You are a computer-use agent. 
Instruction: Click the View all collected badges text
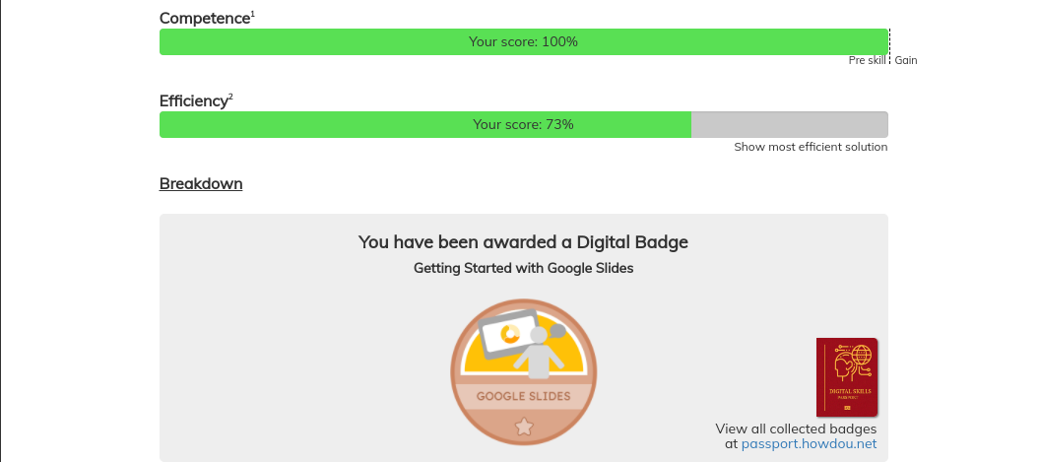point(796,429)
